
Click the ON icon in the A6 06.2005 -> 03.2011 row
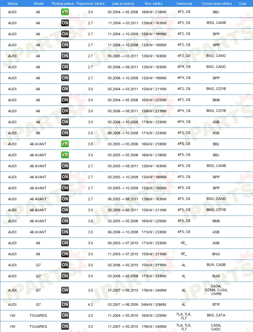pyautogui.click(x=65, y=56)
